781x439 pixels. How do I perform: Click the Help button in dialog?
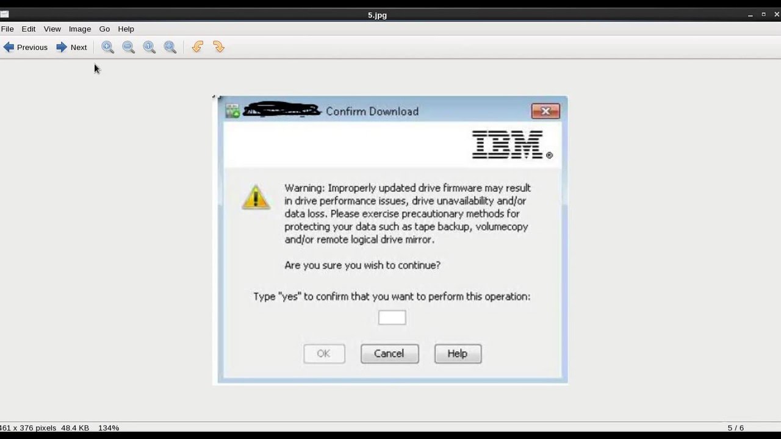tap(458, 354)
